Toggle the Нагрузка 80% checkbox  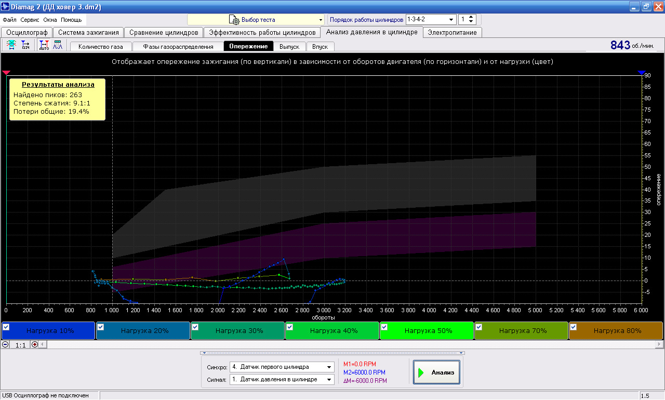pyautogui.click(x=573, y=327)
